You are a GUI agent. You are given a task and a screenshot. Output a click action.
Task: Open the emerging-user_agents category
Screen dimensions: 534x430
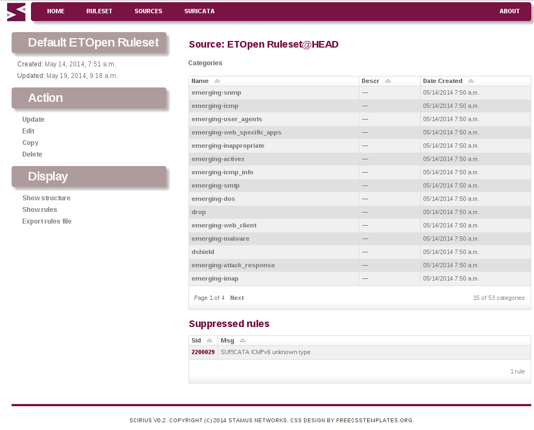click(x=227, y=119)
